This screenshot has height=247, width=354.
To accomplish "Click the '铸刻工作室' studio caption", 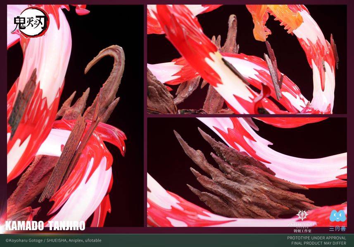I will [x=302, y=231].
